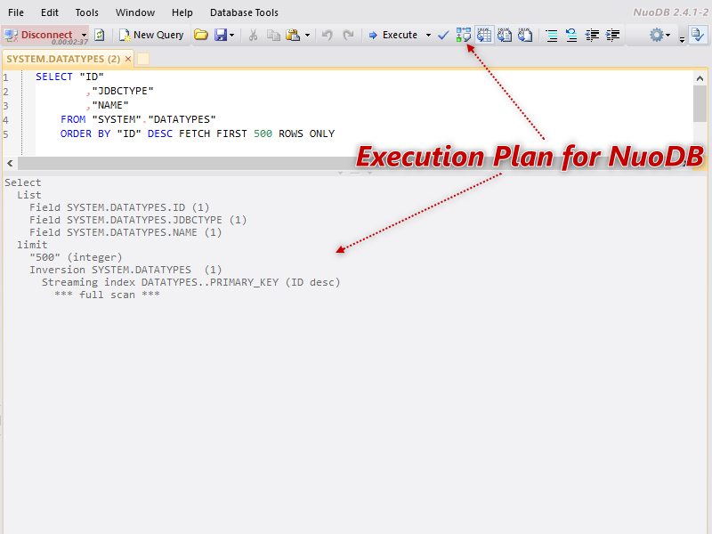Increase indent using the indent icon
The image size is (712, 534).
tap(612, 35)
